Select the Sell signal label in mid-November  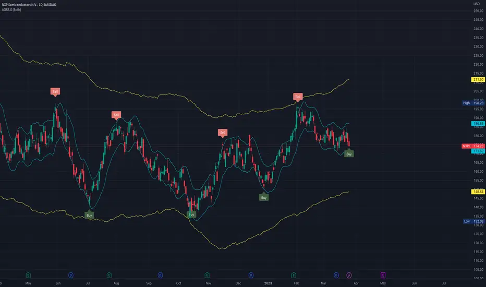tap(223, 133)
